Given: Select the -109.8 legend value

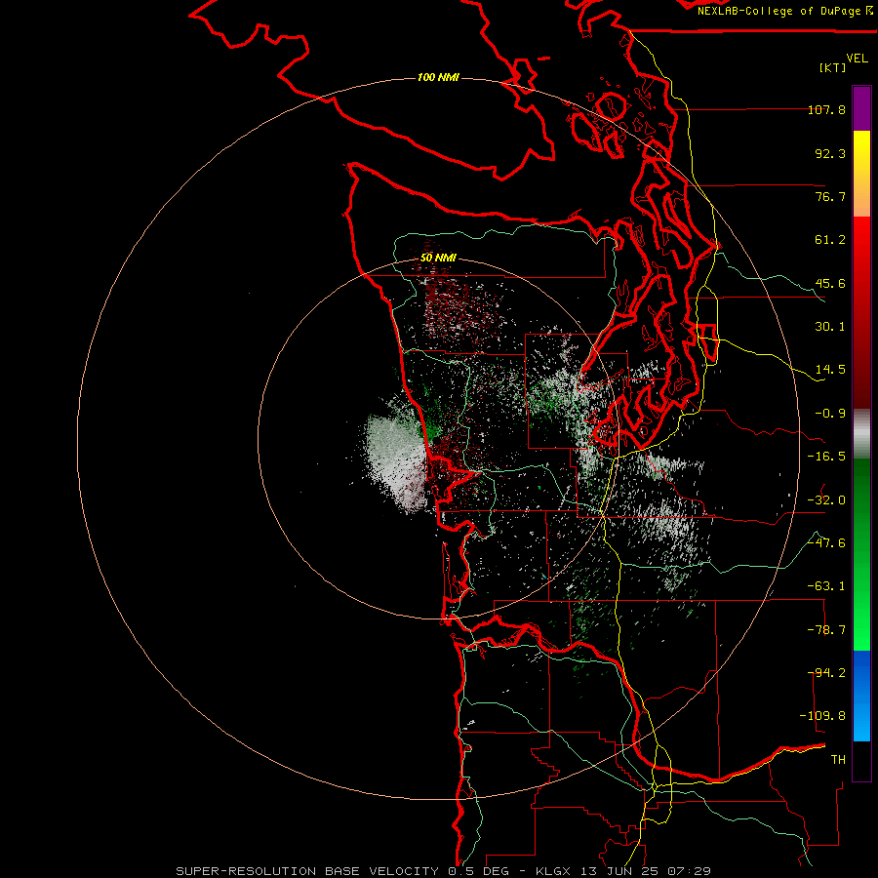Looking at the screenshot, I should point(822,716).
